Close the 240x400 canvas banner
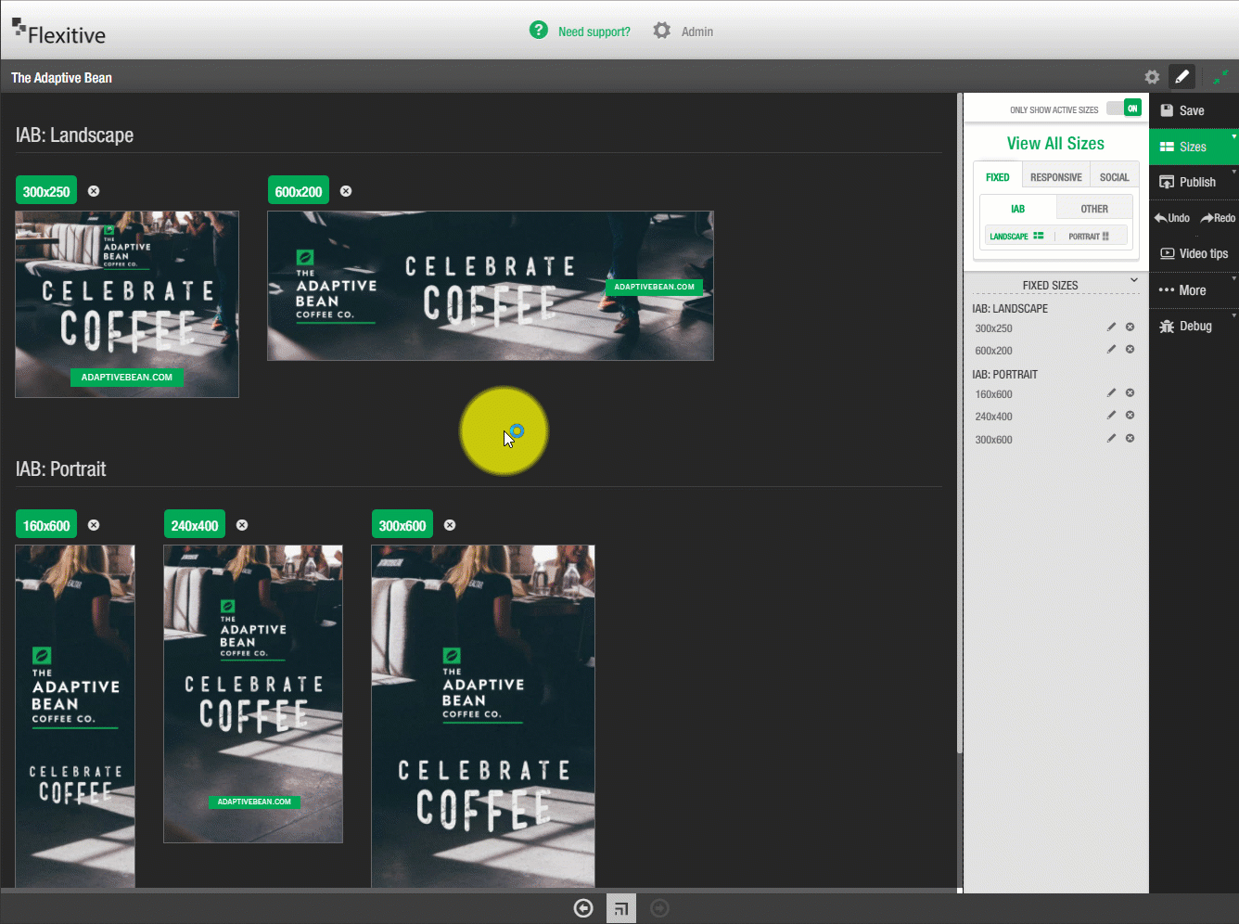The image size is (1239, 924). (x=242, y=525)
